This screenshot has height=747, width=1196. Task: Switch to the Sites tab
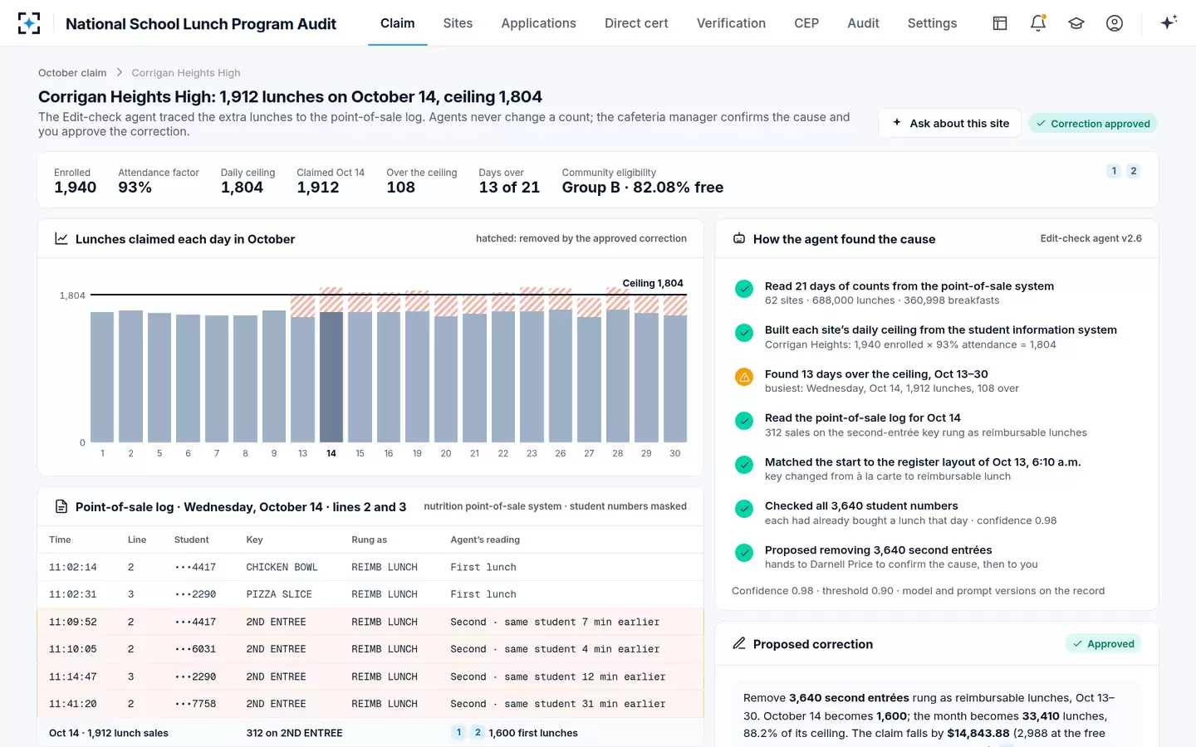(458, 23)
